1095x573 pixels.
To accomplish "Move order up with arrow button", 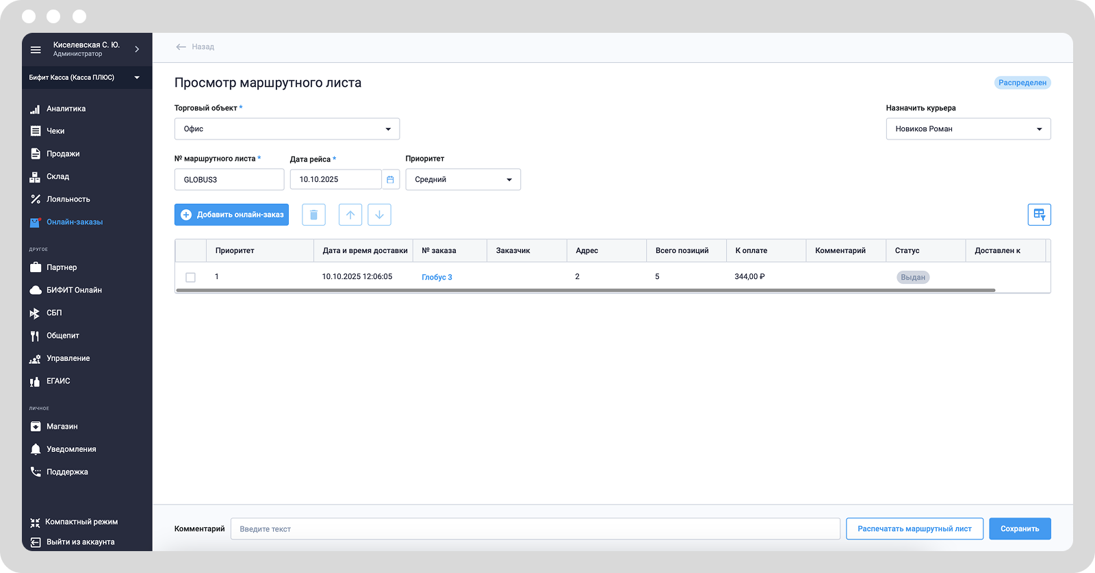I will tap(350, 215).
